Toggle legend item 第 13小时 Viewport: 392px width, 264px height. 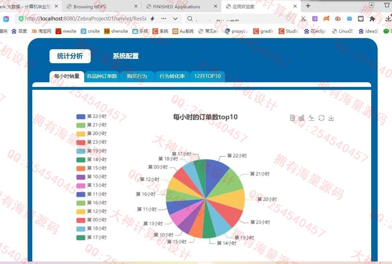tap(91, 185)
